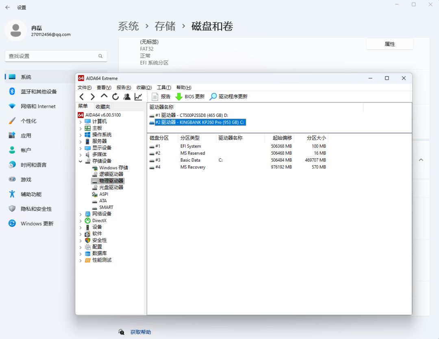
Task: Click the 设备 tree item icon
Action: tap(88, 227)
